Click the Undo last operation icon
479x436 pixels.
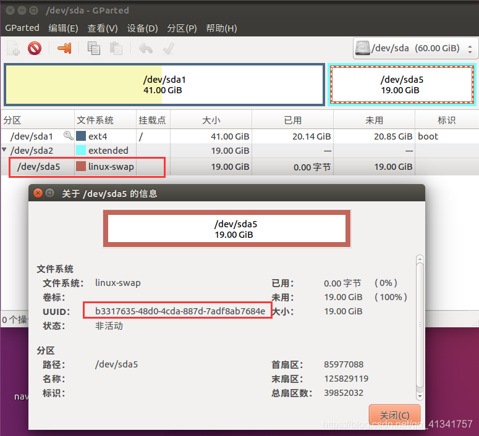[x=146, y=48]
